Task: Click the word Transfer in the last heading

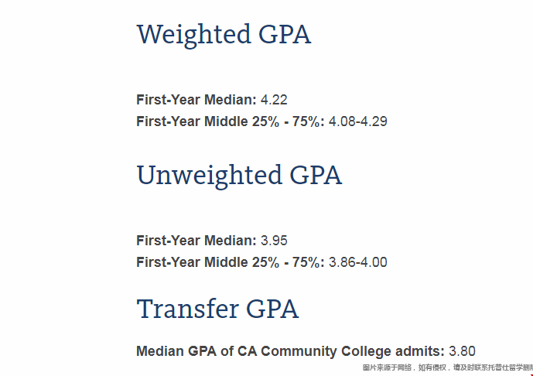Action: (x=186, y=309)
